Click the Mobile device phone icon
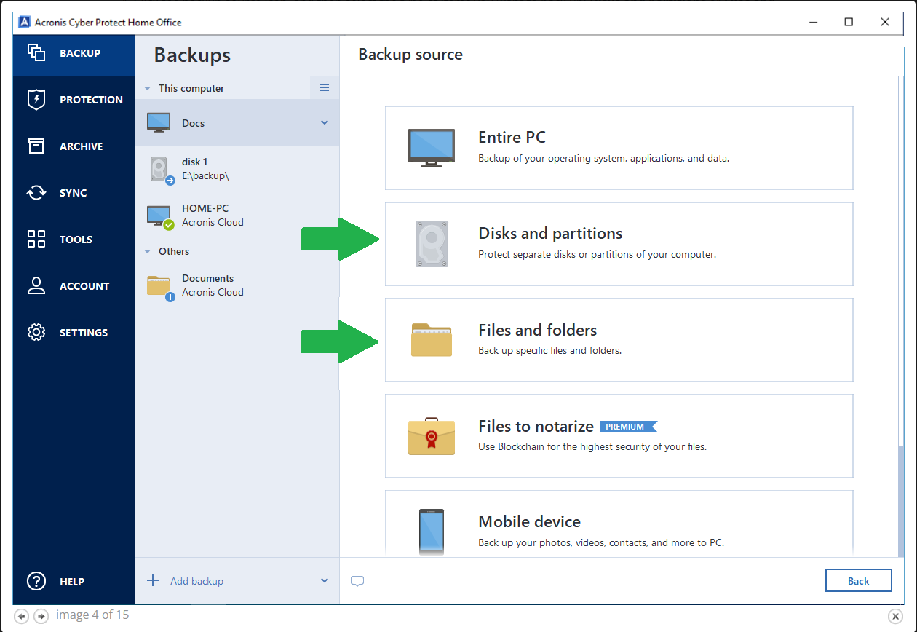Image resolution: width=917 pixels, height=632 pixels. coord(432,532)
